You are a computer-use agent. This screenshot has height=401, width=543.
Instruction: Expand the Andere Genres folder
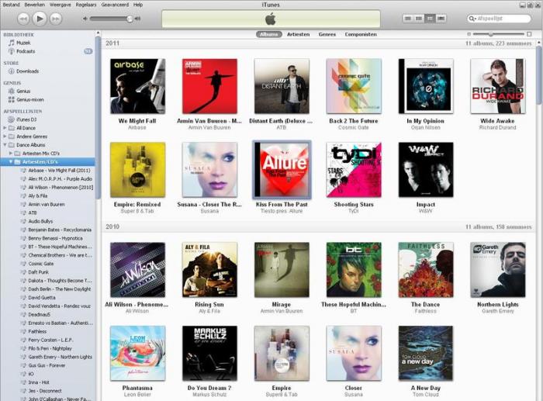[x=5, y=137]
